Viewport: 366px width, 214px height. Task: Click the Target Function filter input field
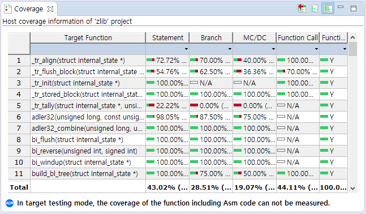pyautogui.click(x=88, y=49)
